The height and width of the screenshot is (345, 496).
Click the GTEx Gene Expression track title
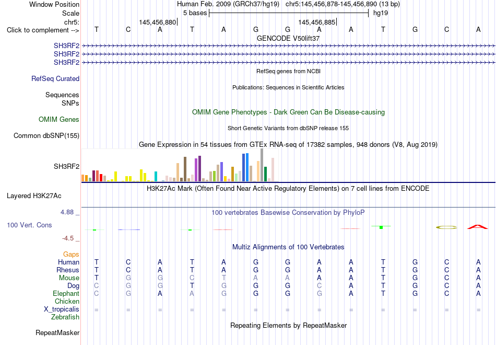[x=288, y=145]
